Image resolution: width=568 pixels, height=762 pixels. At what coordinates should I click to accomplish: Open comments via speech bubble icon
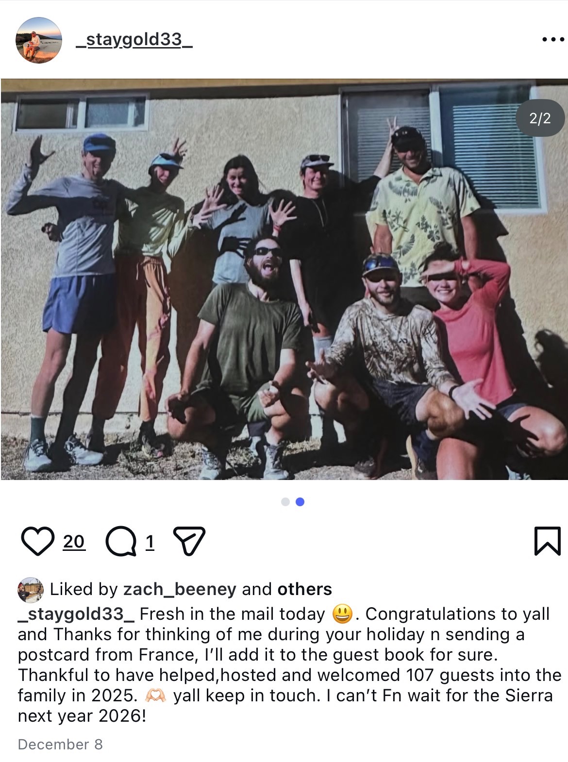pos(121,541)
